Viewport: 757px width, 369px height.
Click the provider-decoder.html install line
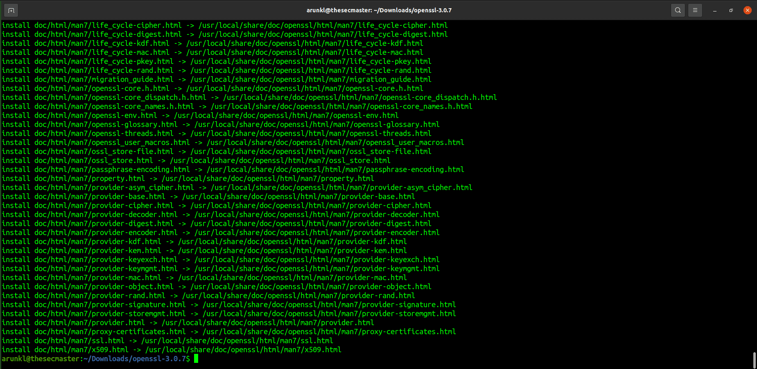coord(221,215)
